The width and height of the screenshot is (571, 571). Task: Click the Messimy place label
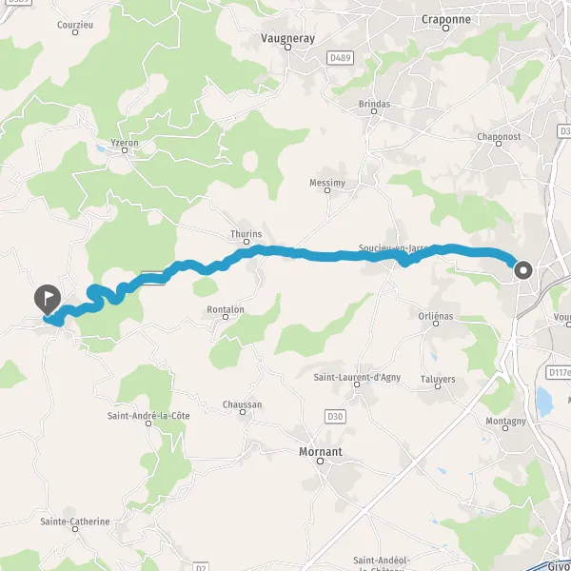point(327,183)
